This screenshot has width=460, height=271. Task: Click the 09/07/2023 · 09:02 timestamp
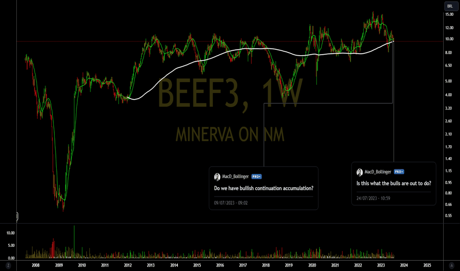pyautogui.click(x=231, y=203)
